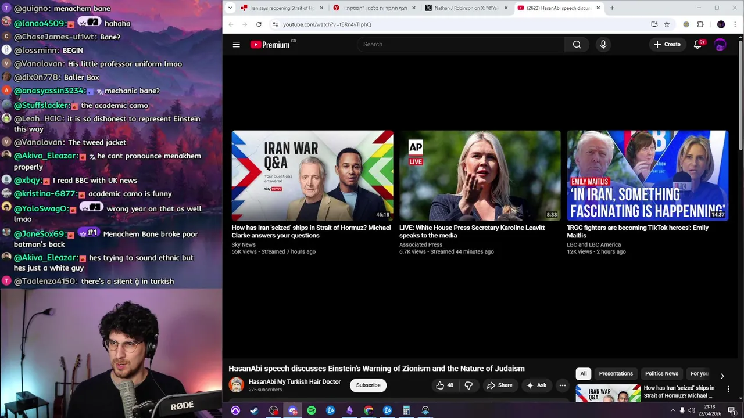Open LBC and LBC America channel link

point(594,244)
